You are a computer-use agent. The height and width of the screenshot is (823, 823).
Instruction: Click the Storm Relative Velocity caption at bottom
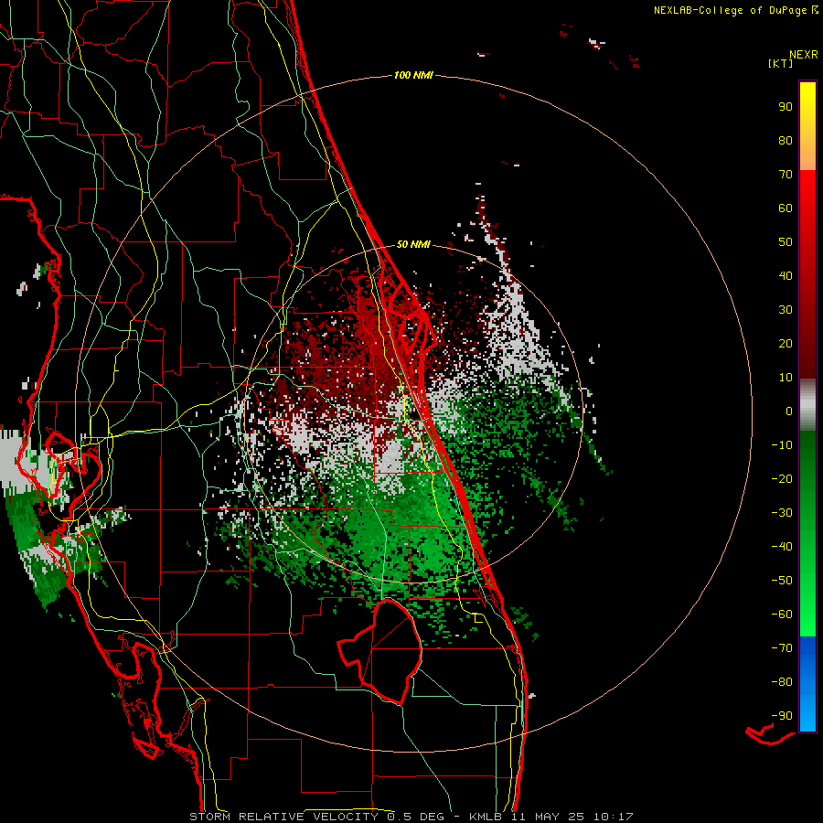411,817
